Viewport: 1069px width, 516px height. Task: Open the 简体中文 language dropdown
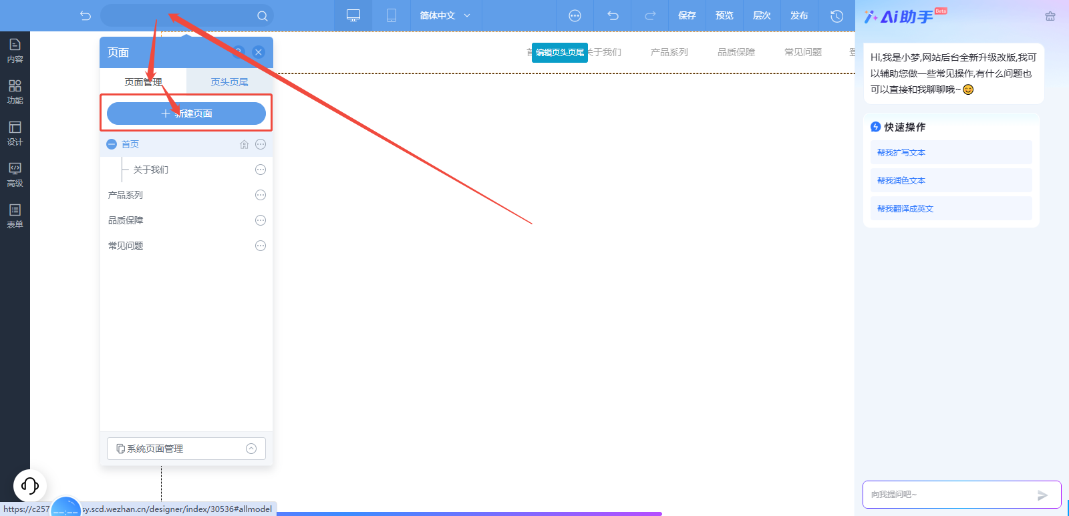[x=445, y=15]
